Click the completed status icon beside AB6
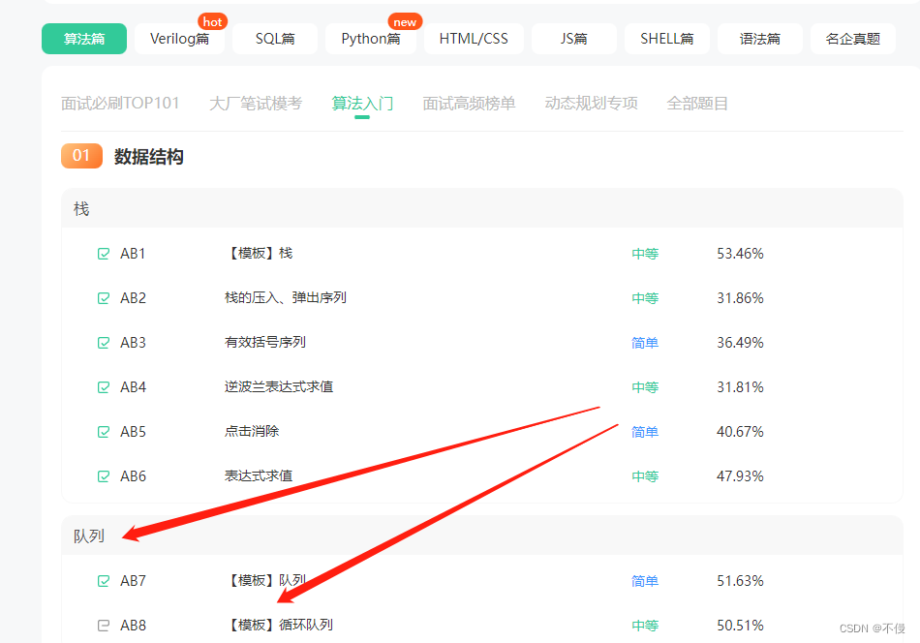 [104, 476]
